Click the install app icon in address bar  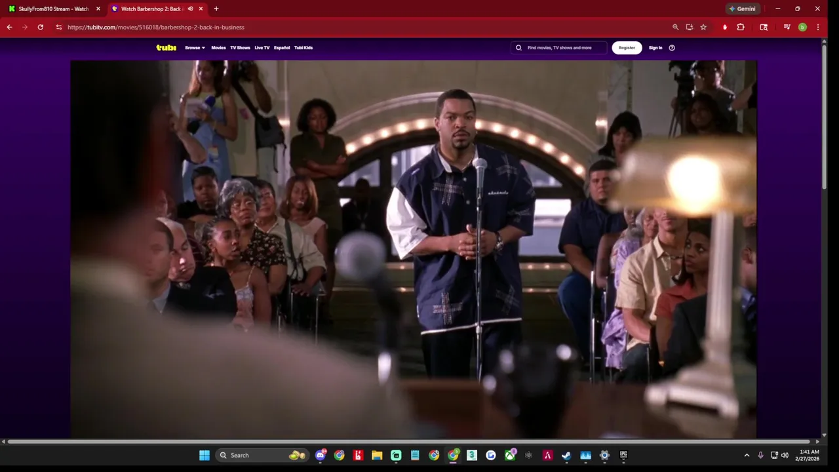(690, 27)
